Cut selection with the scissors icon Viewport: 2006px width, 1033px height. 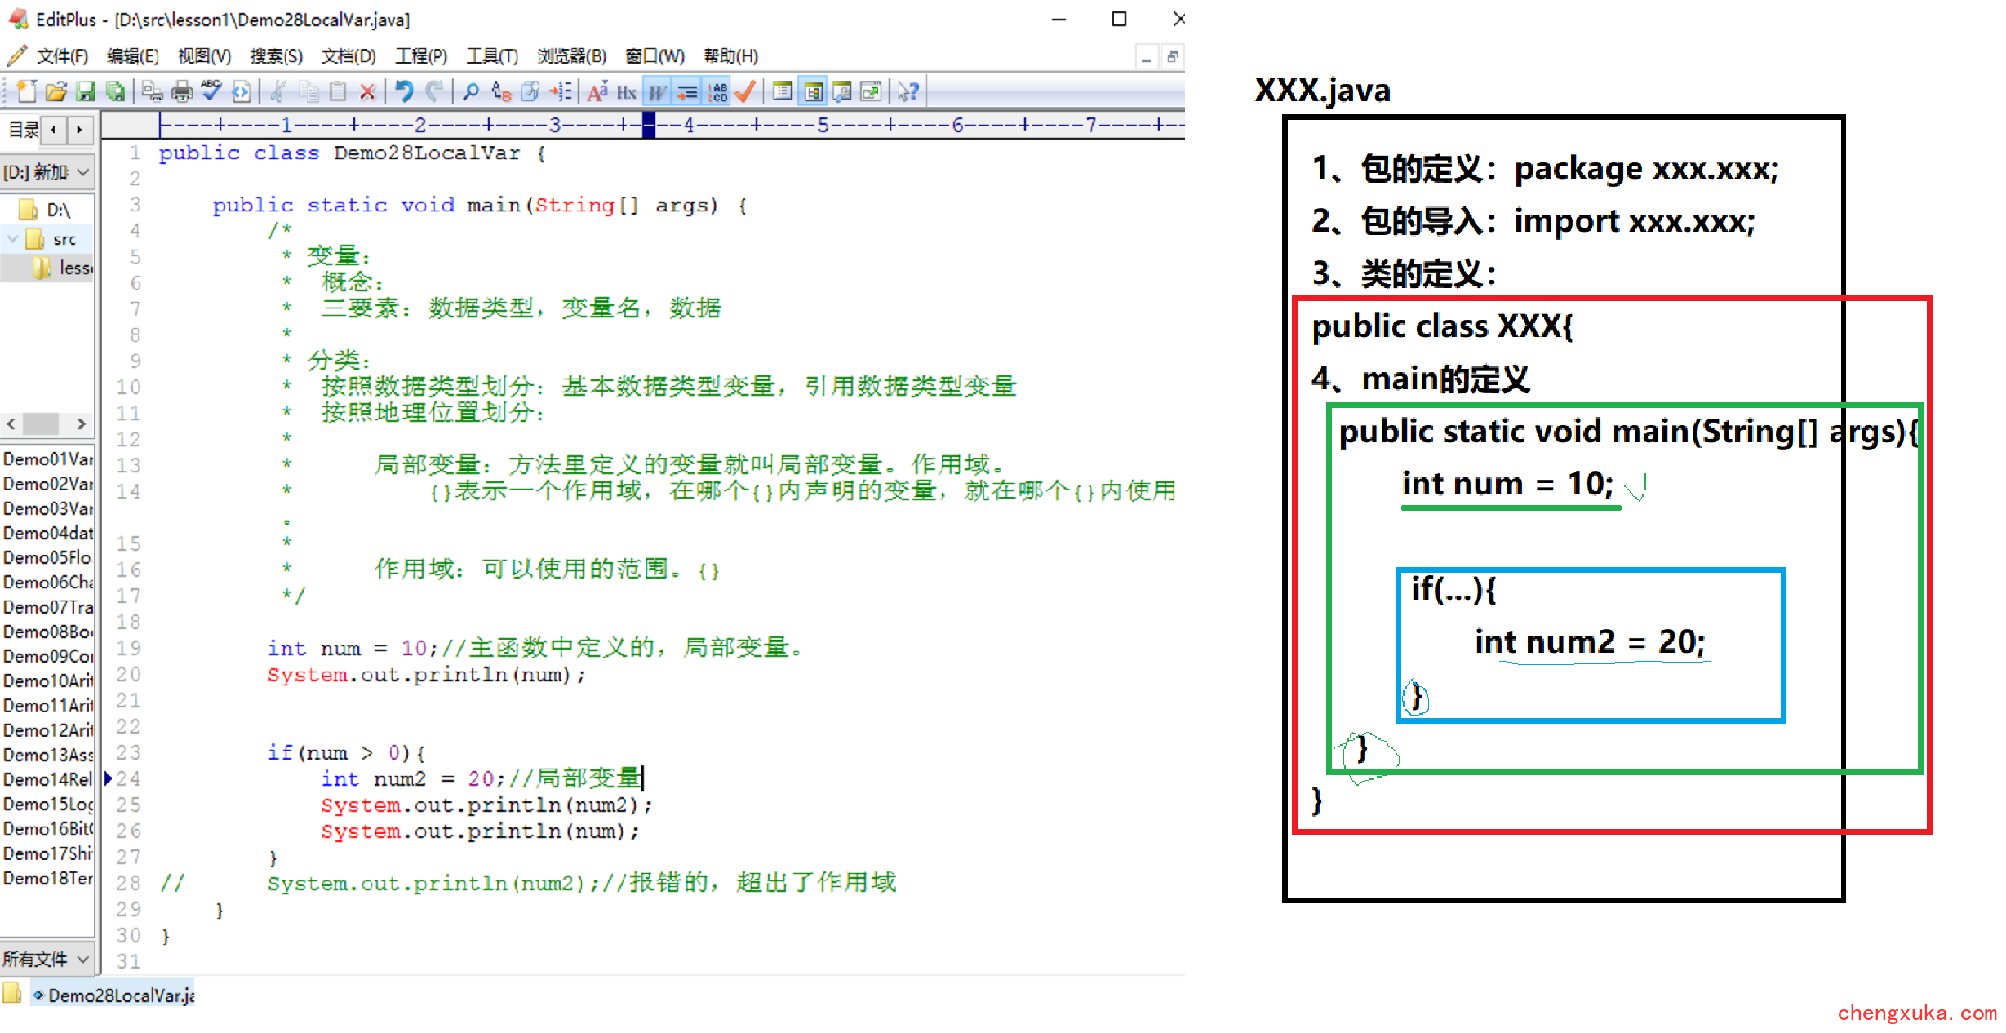277,91
